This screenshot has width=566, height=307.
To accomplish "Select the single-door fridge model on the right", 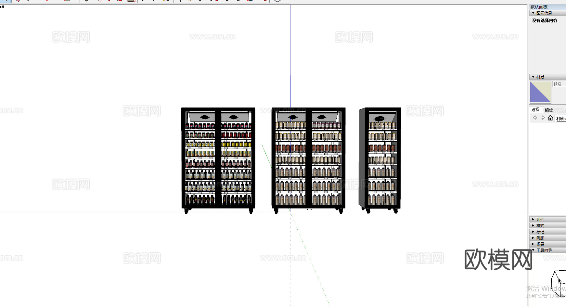I will coord(380,160).
